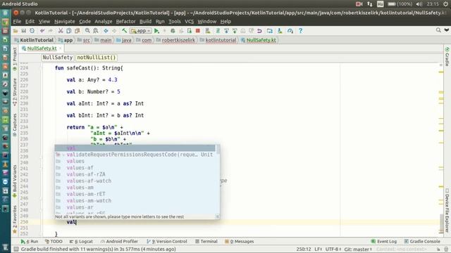The image size is (451, 253).
Task: Click java breadcrumb folder
Action: pos(124,40)
